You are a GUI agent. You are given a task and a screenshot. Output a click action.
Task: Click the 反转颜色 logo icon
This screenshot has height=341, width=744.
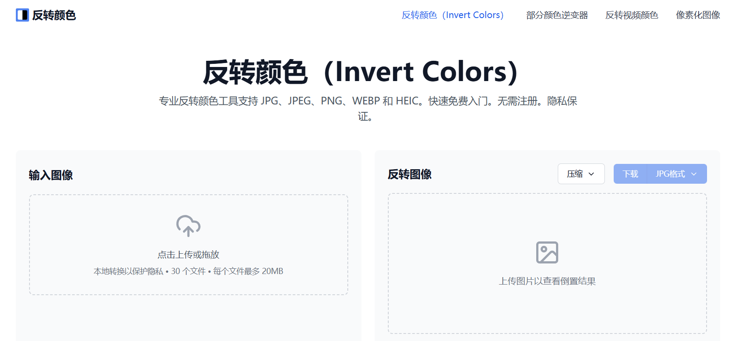point(22,15)
